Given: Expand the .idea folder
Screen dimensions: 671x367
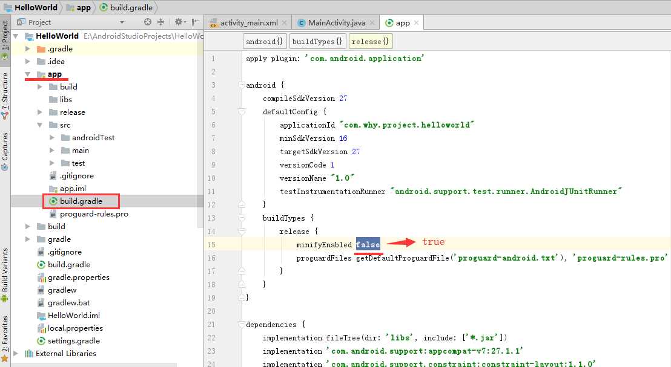Looking at the screenshot, I should [28, 62].
